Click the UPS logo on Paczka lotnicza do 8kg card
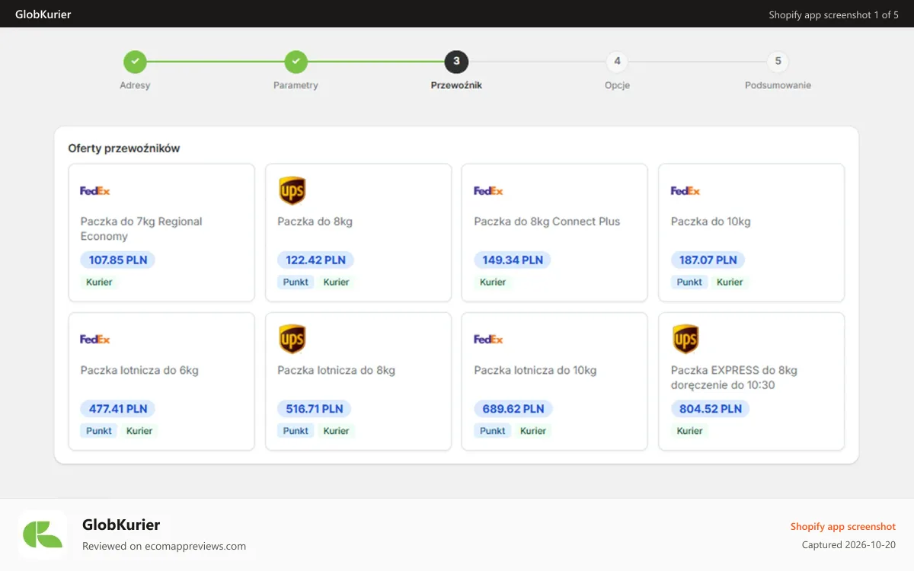 click(x=292, y=340)
